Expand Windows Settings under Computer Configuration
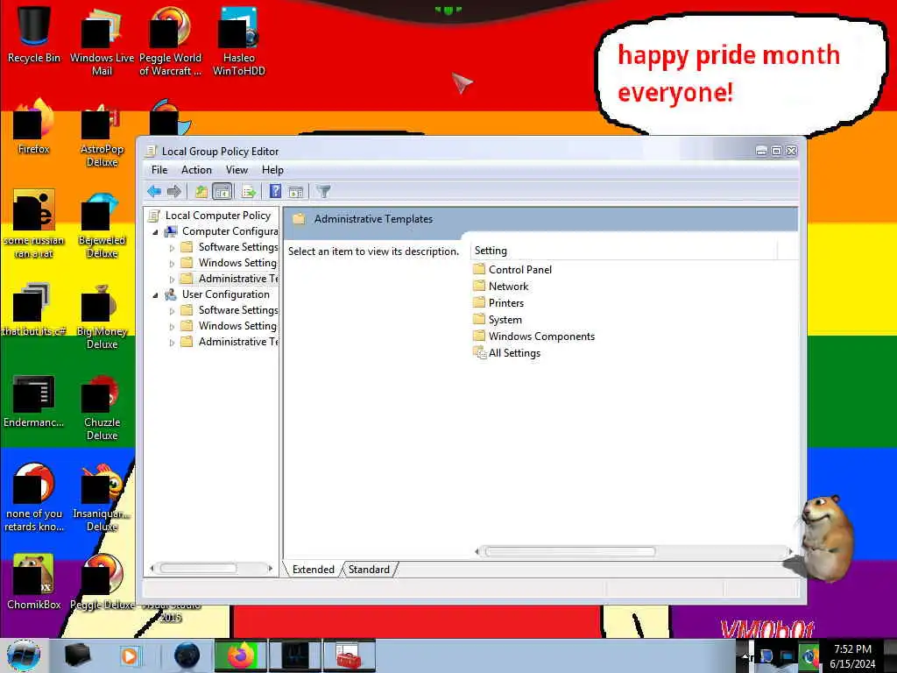Image resolution: width=897 pixels, height=673 pixels. [x=172, y=264]
